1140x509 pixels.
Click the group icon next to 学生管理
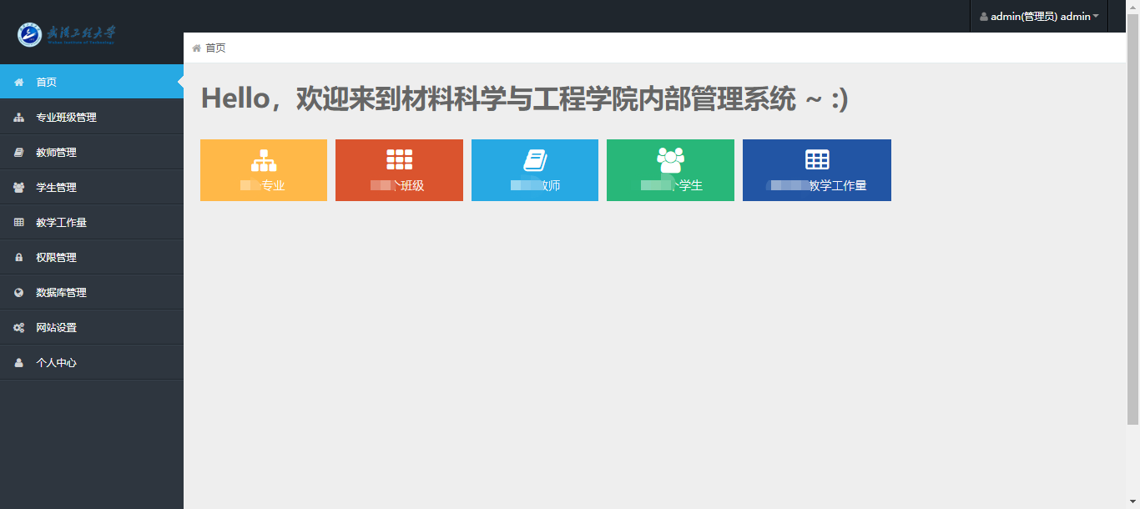(19, 188)
